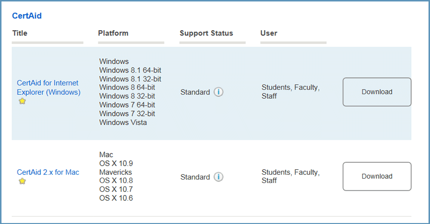The width and height of the screenshot is (430, 224).
Task: Click the OS X 10.9 platform entry
Action: (116, 163)
